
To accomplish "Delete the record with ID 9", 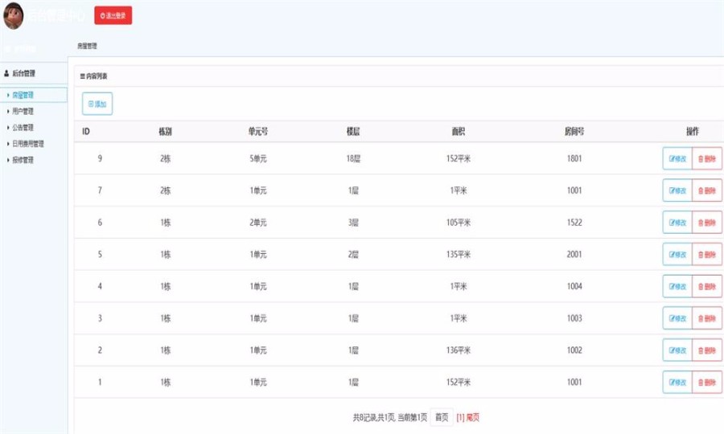I will (x=707, y=158).
